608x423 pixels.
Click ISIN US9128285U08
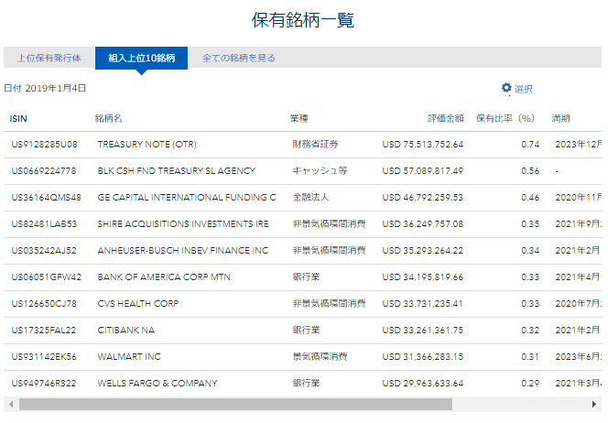click(44, 145)
